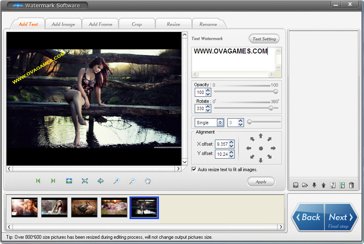
Task: Zoom in with the magnifier plus icon
Action: coord(116,181)
